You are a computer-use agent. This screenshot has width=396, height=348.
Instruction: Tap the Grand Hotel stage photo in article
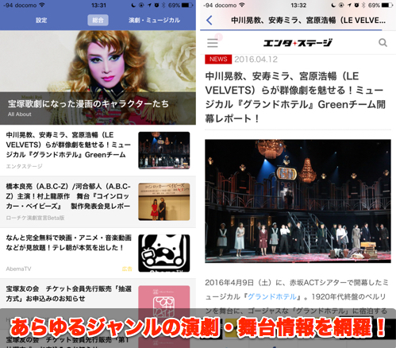click(x=298, y=201)
